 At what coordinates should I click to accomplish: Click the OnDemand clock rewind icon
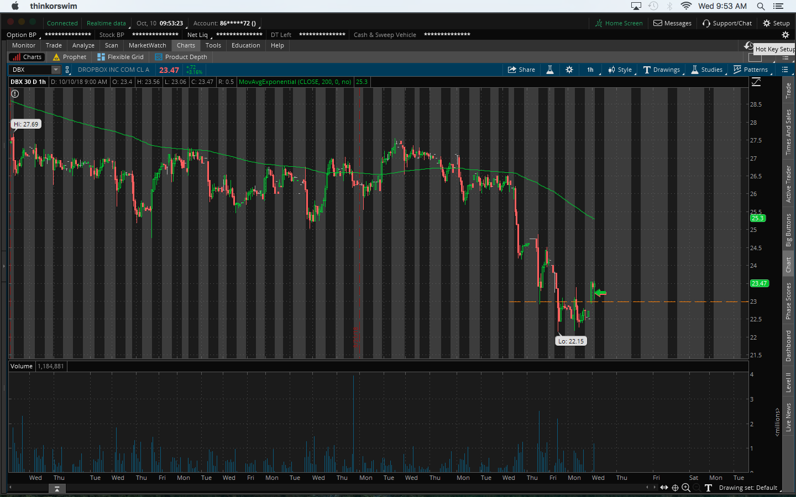point(748,46)
